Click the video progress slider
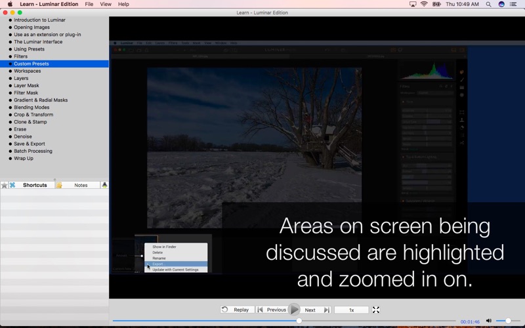525x328 pixels. pyautogui.click(x=284, y=321)
